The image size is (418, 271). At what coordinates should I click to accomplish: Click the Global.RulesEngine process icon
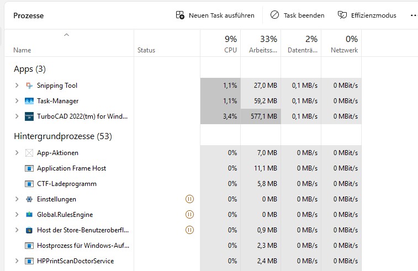[x=29, y=215]
